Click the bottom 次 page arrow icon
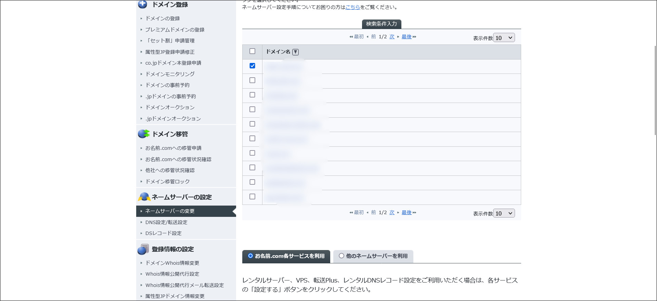This screenshot has width=657, height=301. pos(398,213)
